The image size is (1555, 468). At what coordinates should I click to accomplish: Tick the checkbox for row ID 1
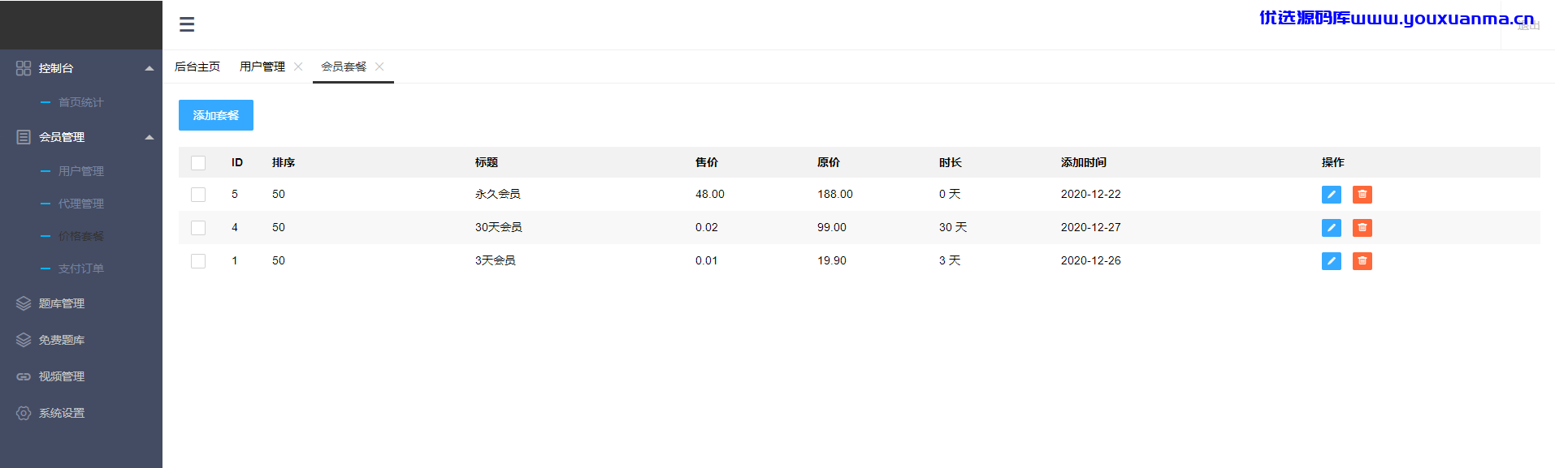[x=198, y=261]
